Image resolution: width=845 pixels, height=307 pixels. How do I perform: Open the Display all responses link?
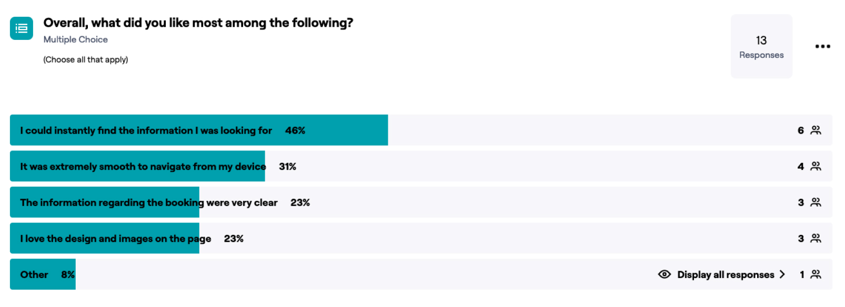(x=725, y=274)
